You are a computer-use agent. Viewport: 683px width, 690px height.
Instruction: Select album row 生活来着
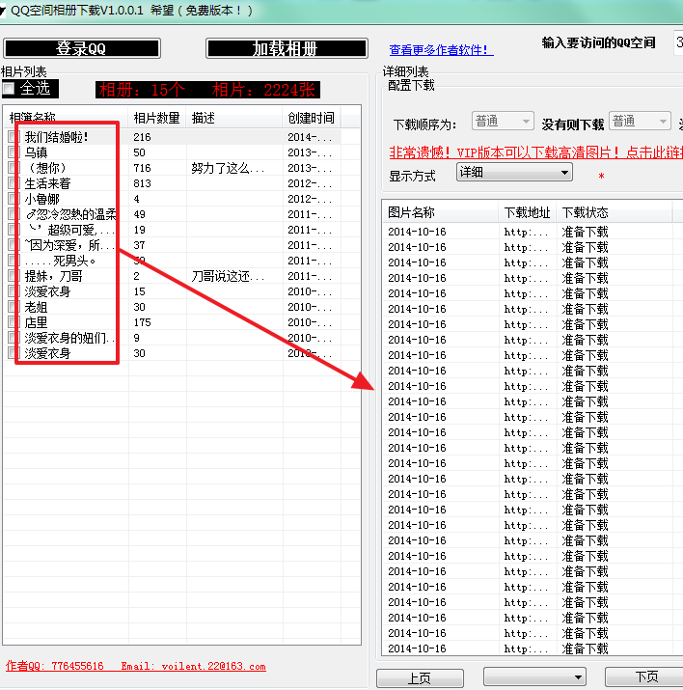click(x=175, y=183)
